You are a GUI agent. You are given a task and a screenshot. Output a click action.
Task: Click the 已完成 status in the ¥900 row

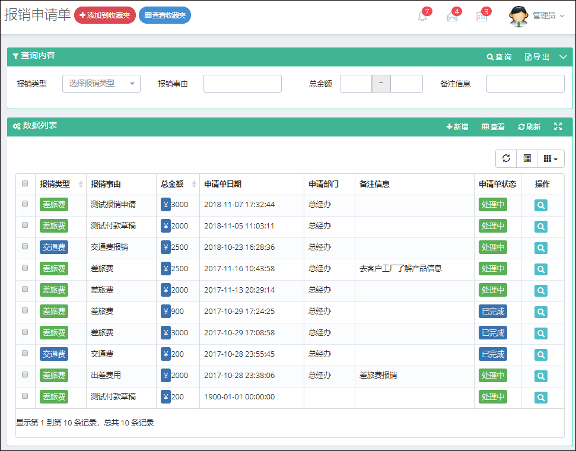pyautogui.click(x=493, y=312)
